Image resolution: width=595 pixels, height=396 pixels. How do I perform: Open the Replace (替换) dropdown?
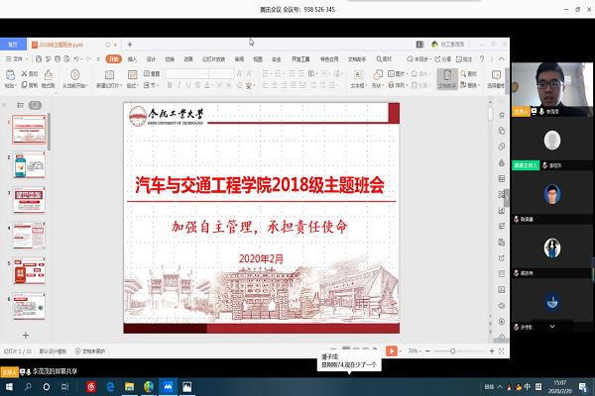coord(470,85)
